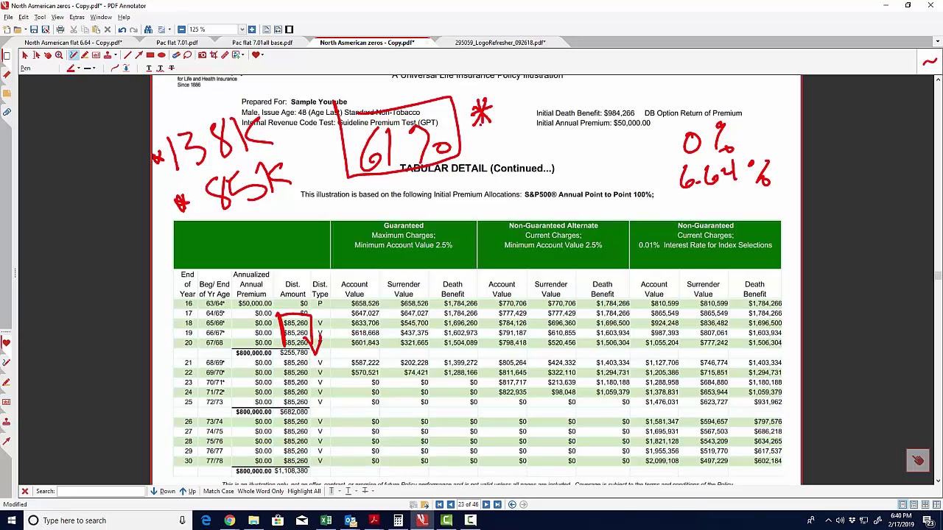Choose the Lasso selection tool
The image size is (943, 530).
point(187,55)
